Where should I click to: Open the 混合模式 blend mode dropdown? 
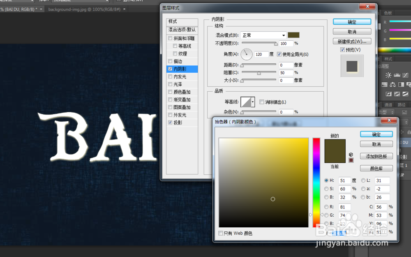(x=263, y=35)
